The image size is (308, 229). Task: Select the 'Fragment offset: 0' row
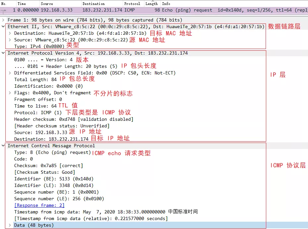(x=38, y=99)
